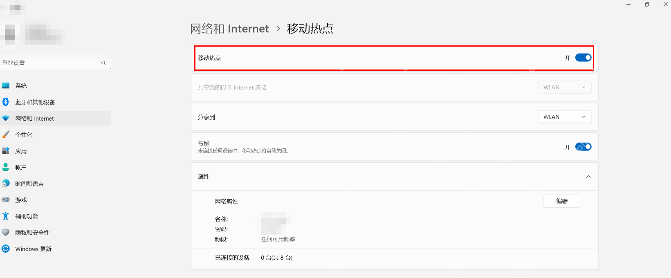Select 网络和 Internet in sidebar
This screenshot has height=278, width=671.
[56, 119]
